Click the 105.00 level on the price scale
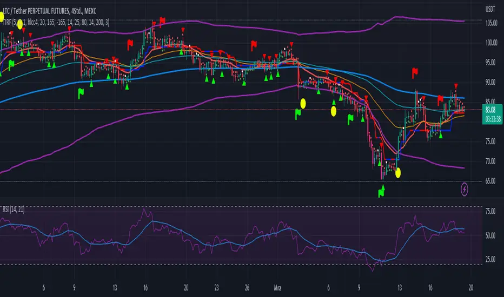504x297 pixels. (491, 23)
